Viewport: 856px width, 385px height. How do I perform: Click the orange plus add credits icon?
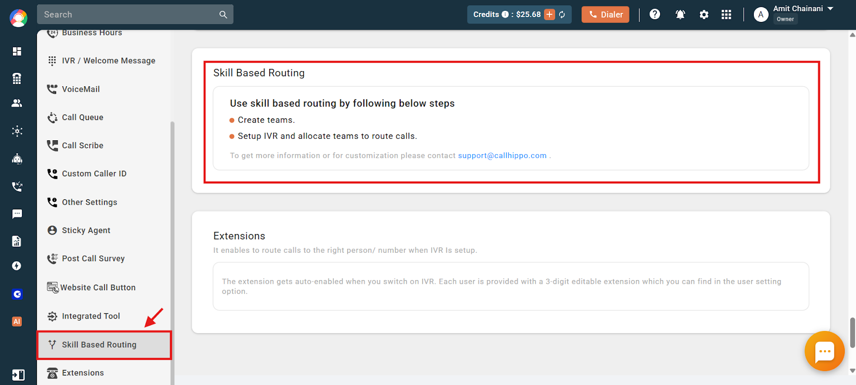[549, 14]
